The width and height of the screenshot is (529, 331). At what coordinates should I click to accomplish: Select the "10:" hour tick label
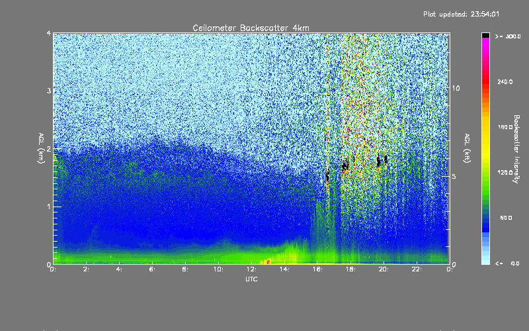[x=218, y=269]
